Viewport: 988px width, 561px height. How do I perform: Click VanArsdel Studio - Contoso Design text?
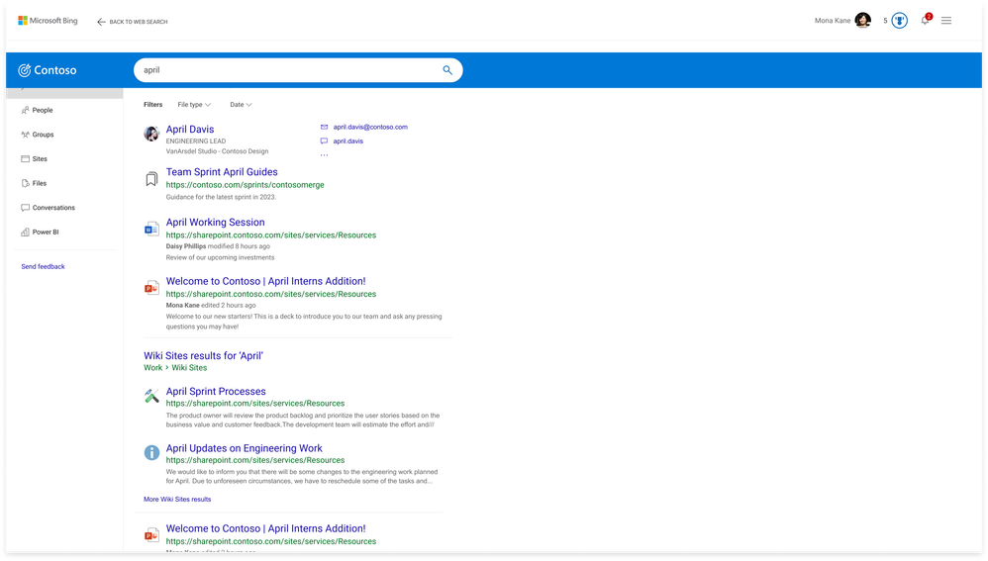point(218,151)
